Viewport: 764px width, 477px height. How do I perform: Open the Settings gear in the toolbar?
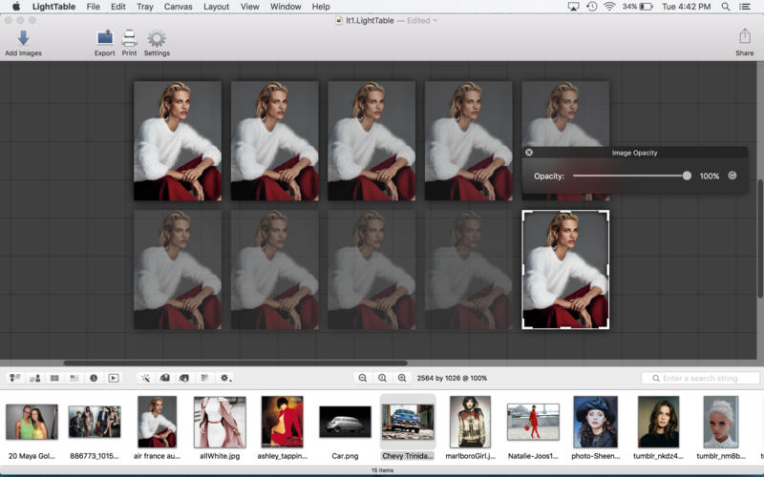(x=157, y=38)
